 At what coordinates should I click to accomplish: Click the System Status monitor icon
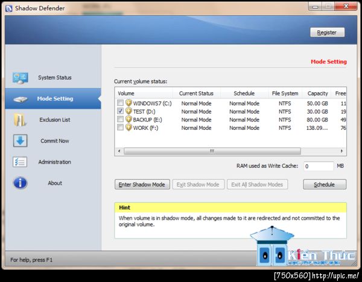[21, 78]
